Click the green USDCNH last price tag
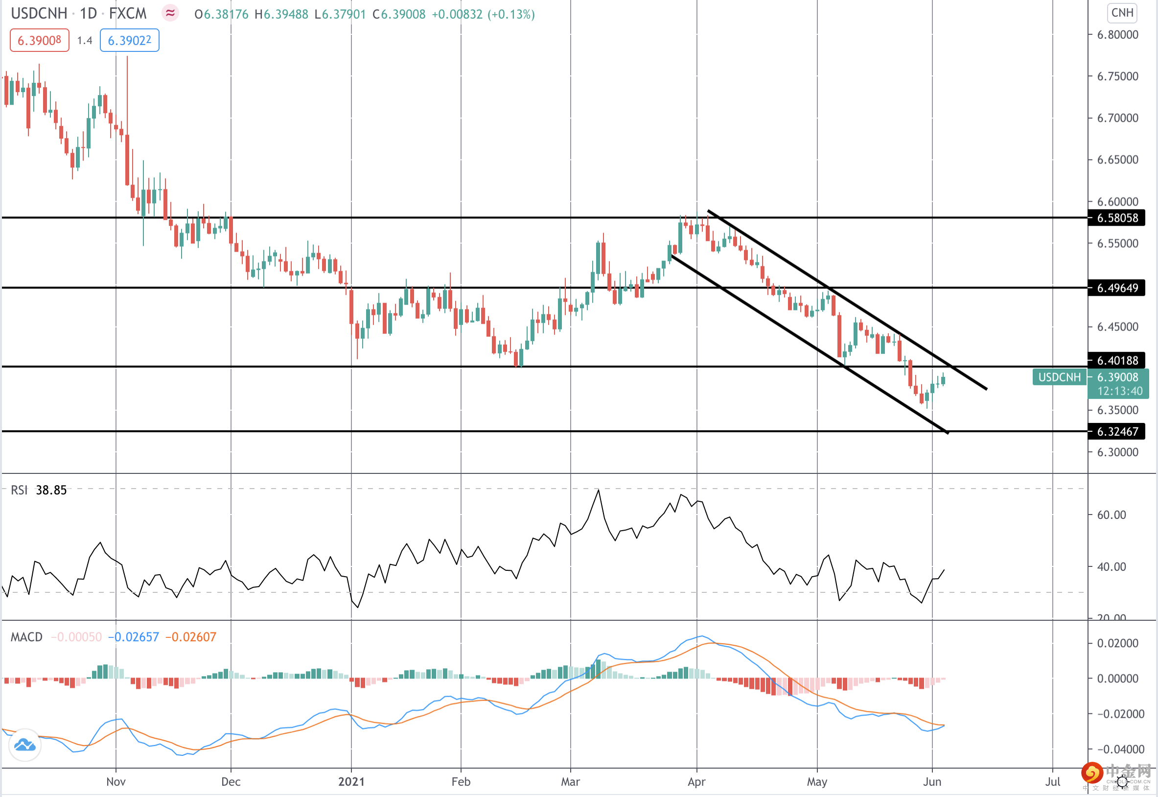1158x797 pixels. 1059,377
